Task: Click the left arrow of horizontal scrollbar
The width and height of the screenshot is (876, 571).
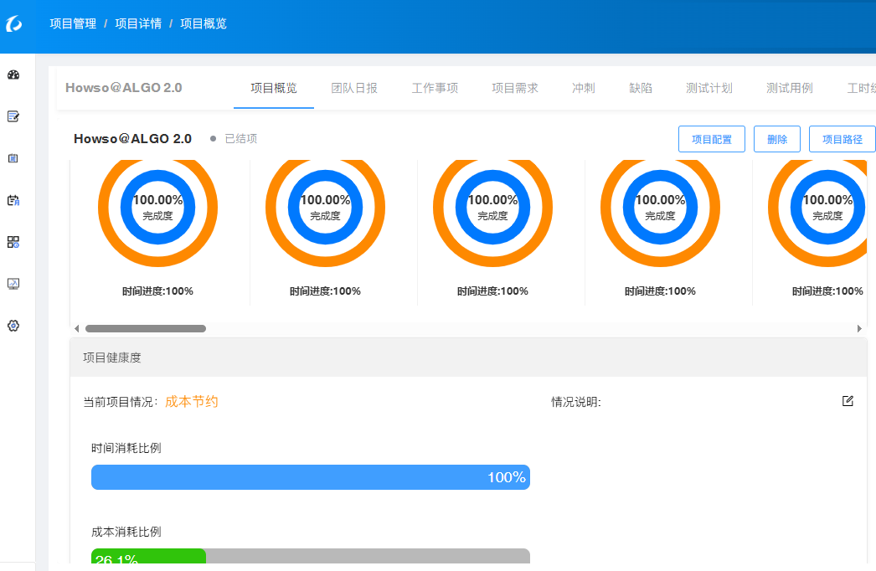Action: [x=76, y=328]
